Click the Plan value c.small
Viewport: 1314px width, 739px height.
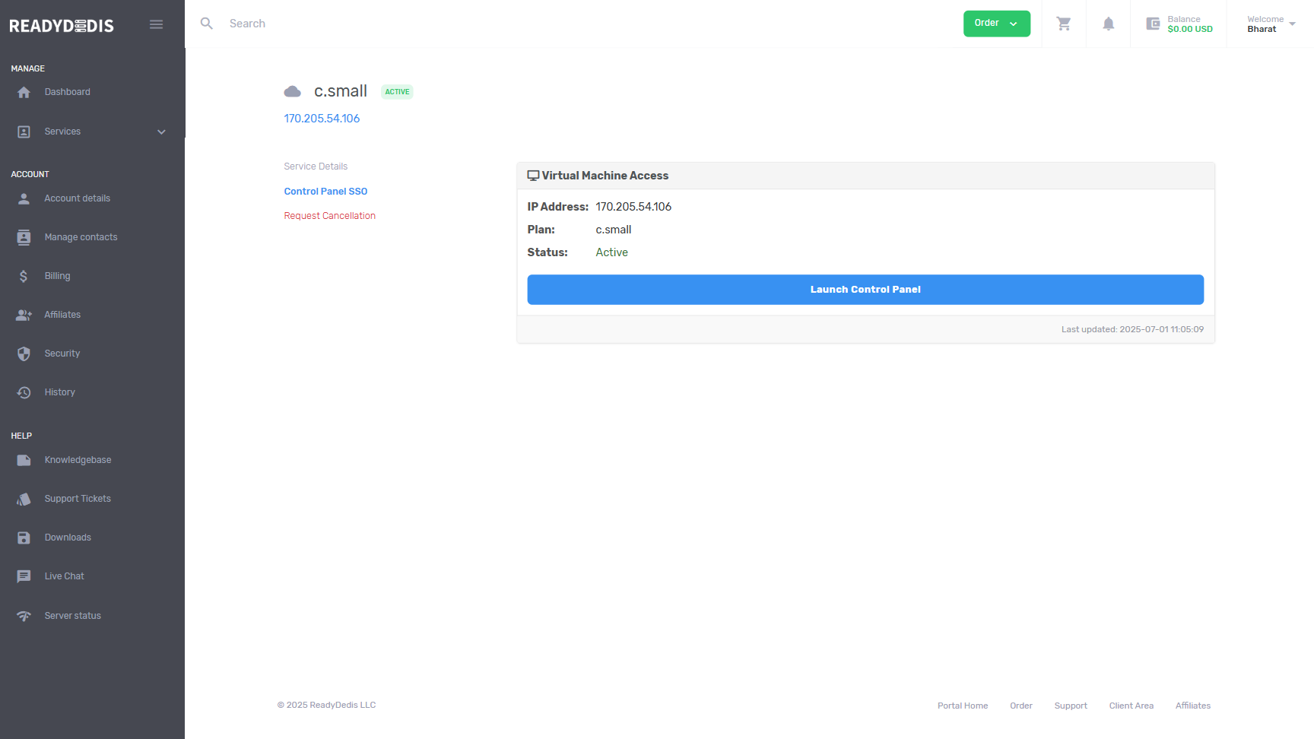(614, 230)
